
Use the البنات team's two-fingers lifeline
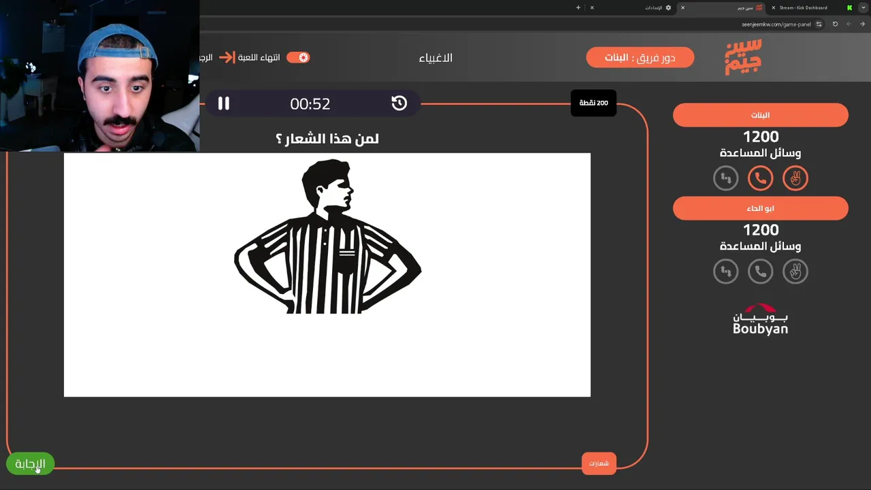click(x=795, y=178)
